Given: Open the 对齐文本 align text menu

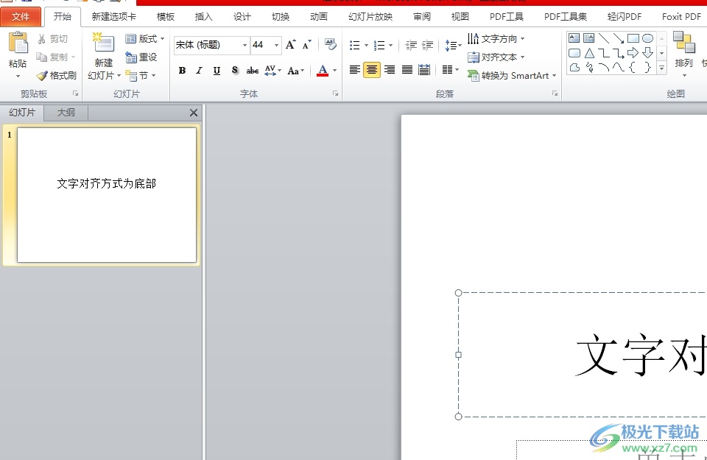Looking at the screenshot, I should pyautogui.click(x=496, y=57).
